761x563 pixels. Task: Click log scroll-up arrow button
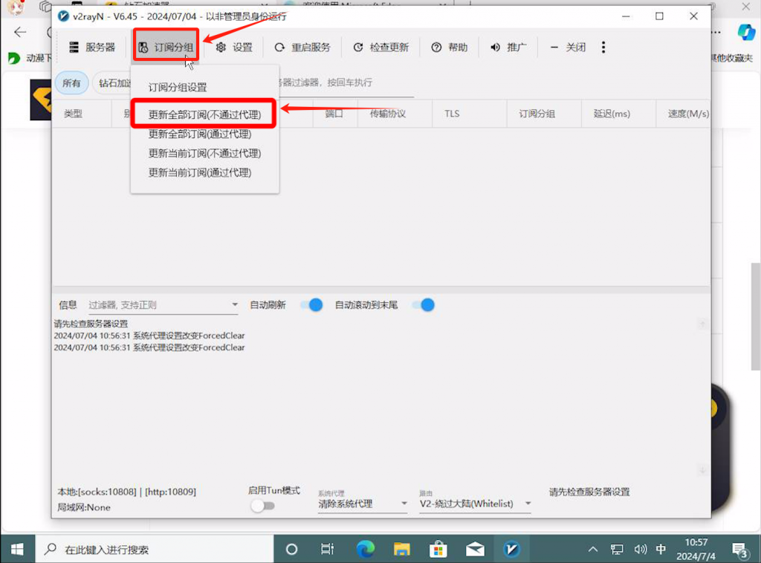coord(702,324)
